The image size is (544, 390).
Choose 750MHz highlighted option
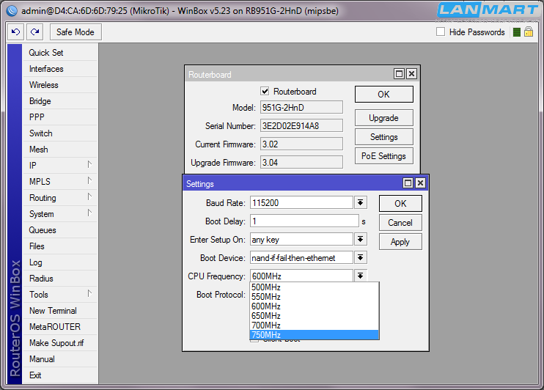(x=315, y=335)
